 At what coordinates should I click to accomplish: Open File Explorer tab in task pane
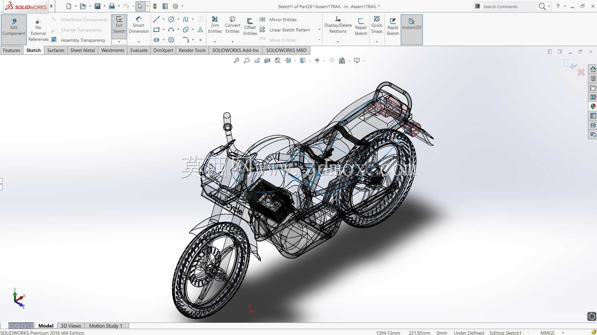click(x=593, y=88)
